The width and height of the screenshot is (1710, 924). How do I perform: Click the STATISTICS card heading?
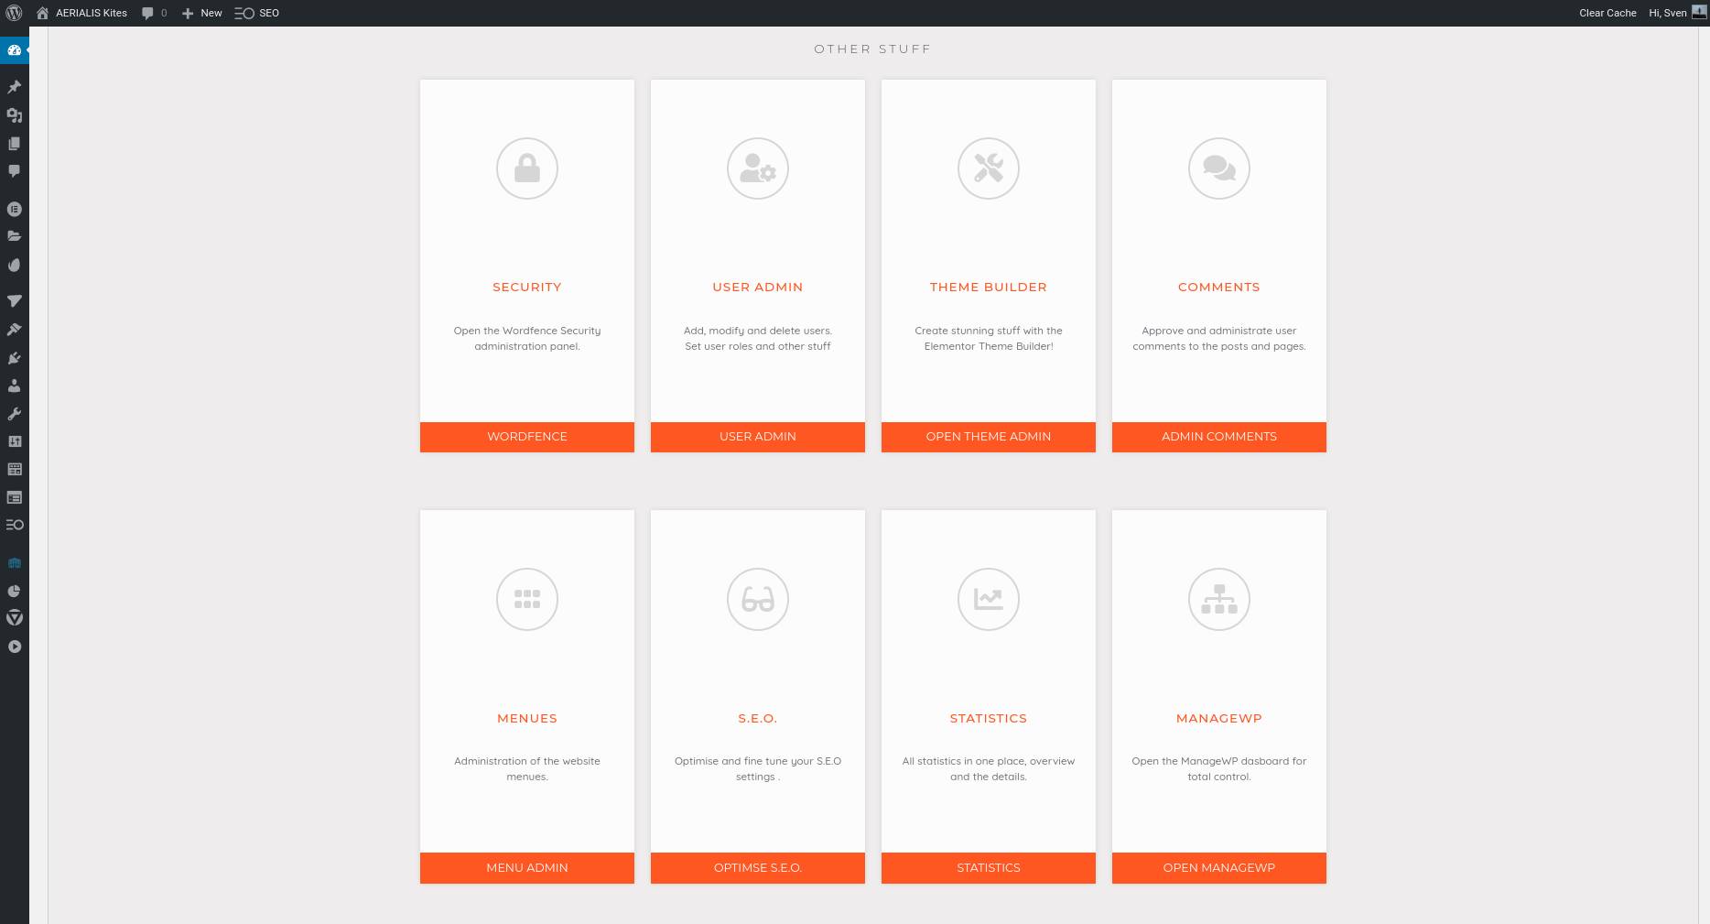click(989, 718)
